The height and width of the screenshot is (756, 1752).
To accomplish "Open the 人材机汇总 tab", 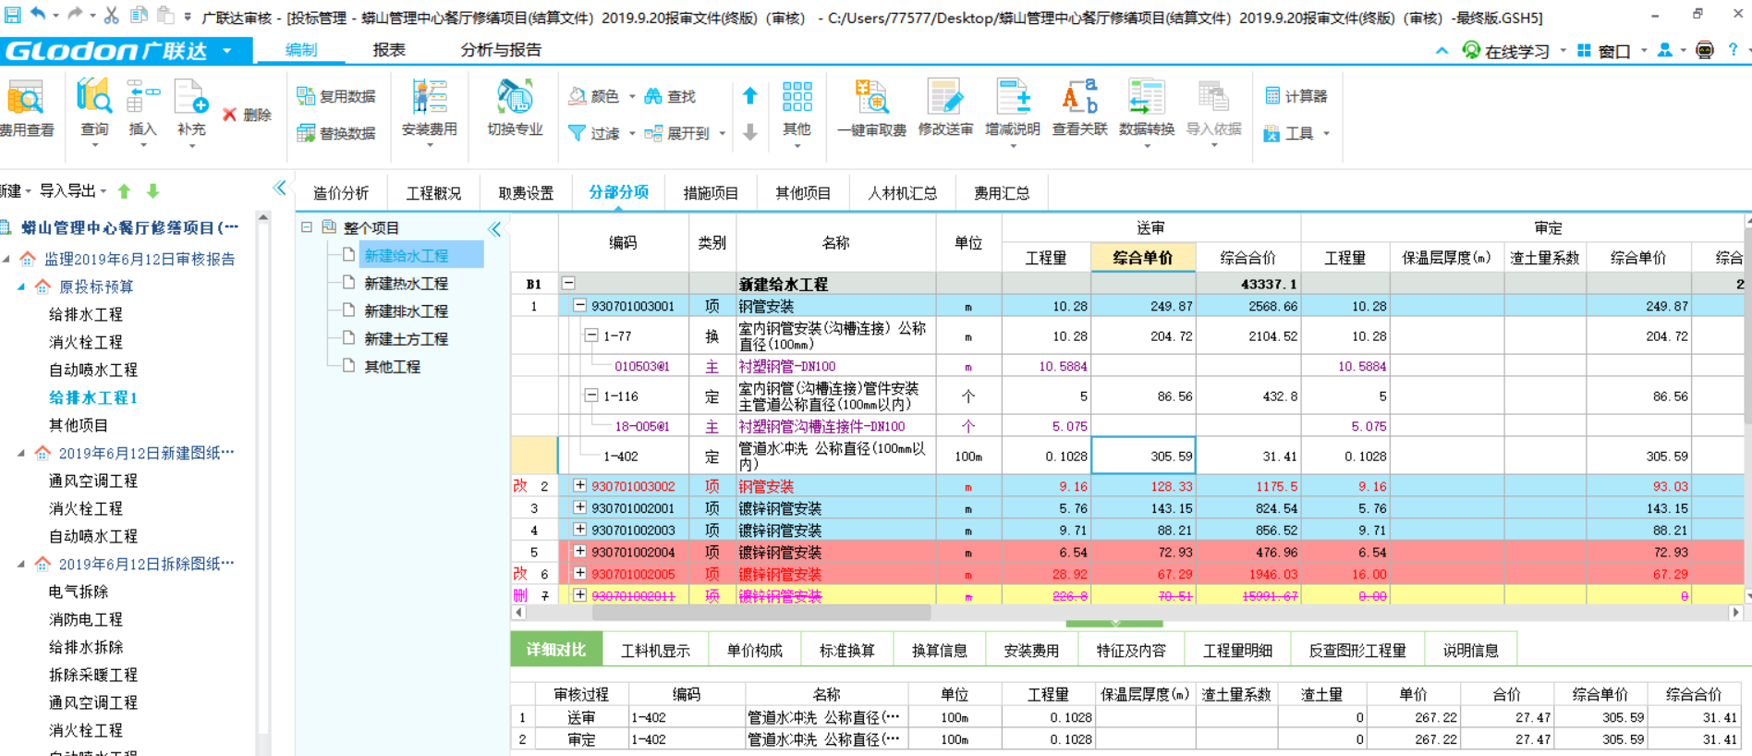I will tap(902, 192).
